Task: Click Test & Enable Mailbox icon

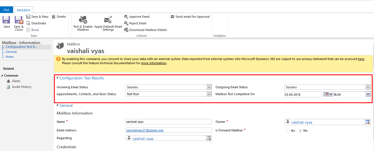Action: tap(83, 20)
